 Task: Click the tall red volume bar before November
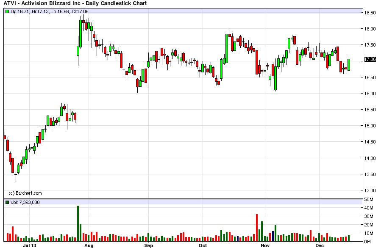(x=257, y=228)
